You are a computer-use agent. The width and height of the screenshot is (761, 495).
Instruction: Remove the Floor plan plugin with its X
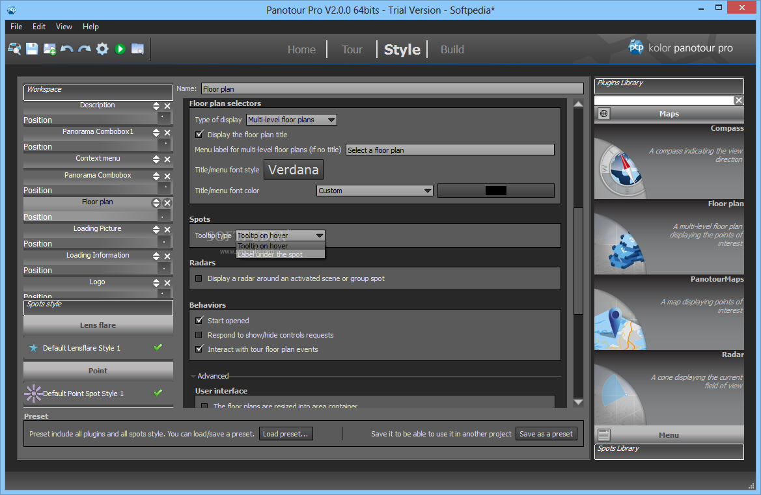(x=167, y=203)
